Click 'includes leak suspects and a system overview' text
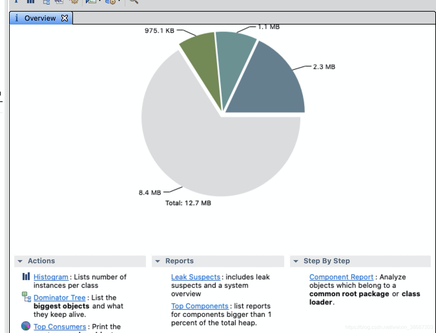 point(220,285)
